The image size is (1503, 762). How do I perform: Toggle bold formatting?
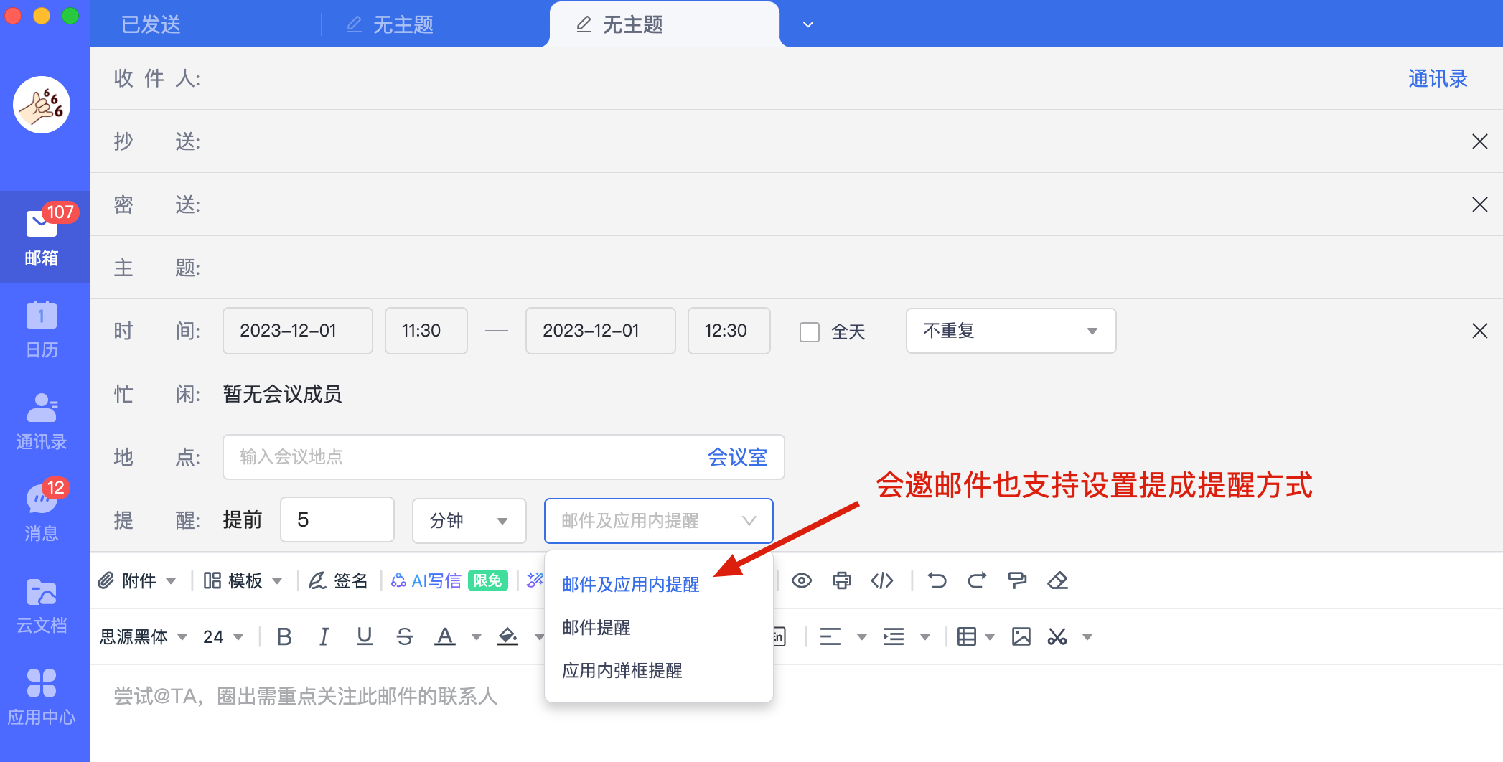tap(284, 636)
